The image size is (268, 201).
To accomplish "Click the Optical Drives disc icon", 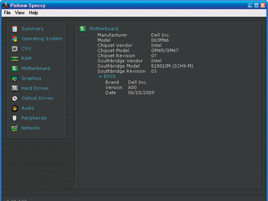I will pos(14,98).
